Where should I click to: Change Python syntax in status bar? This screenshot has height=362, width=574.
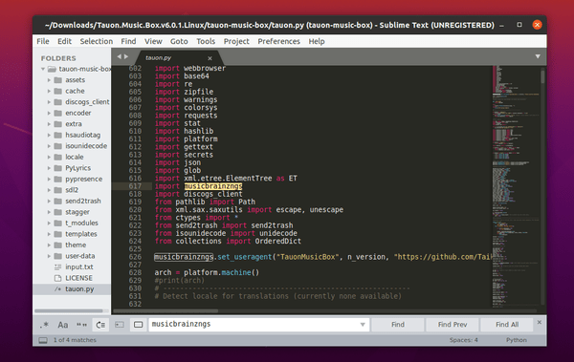[517, 340]
